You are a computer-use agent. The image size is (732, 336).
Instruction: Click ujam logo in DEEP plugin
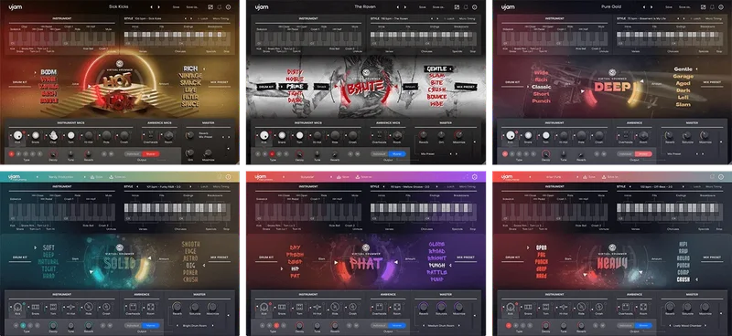[x=508, y=7]
